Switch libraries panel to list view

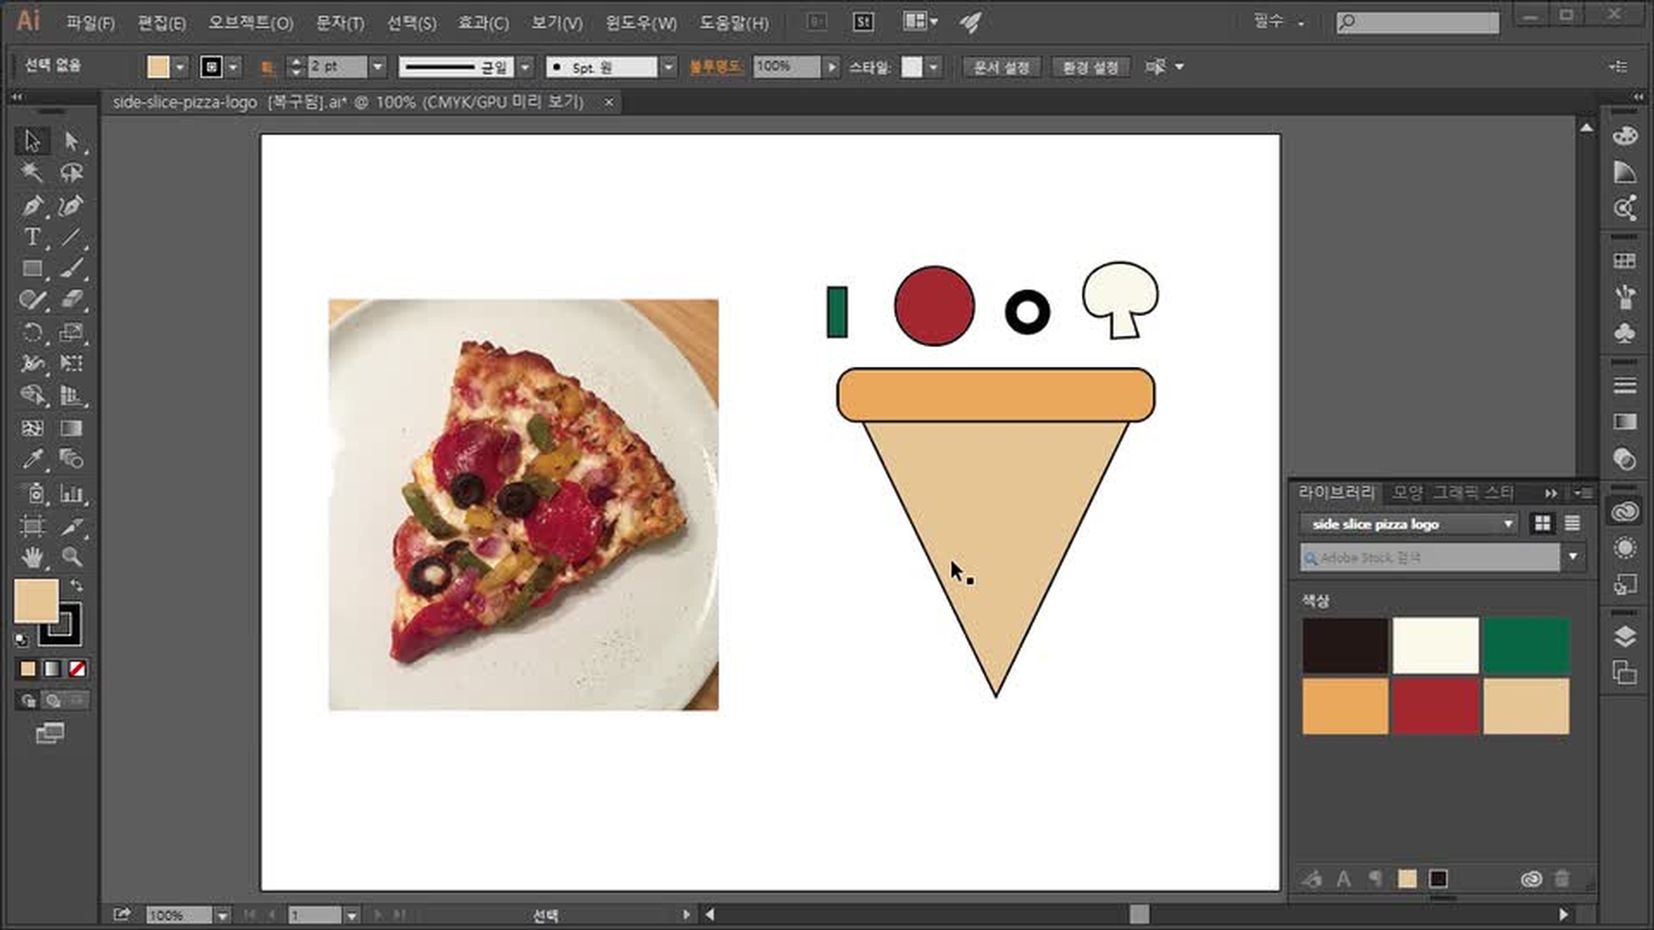point(1572,524)
